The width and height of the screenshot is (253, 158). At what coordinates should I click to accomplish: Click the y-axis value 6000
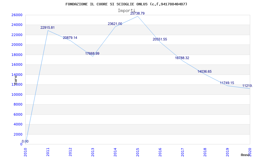(x=18, y=114)
